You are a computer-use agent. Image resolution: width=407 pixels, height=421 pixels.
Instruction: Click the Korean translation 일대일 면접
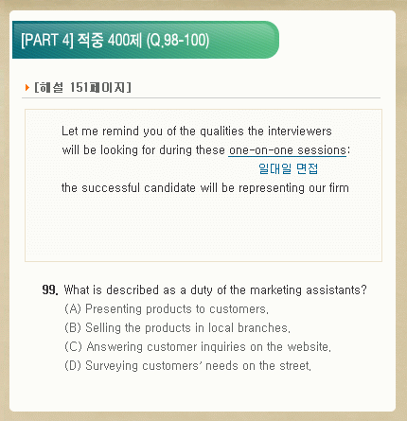coord(288,168)
